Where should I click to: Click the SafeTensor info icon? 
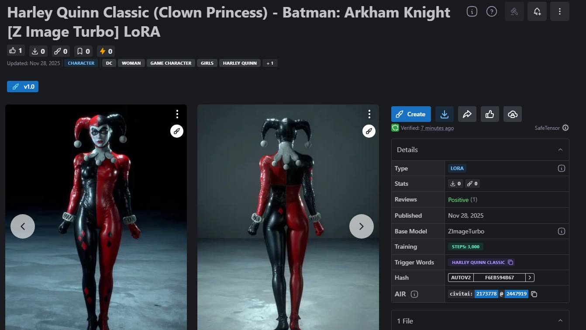(565, 128)
